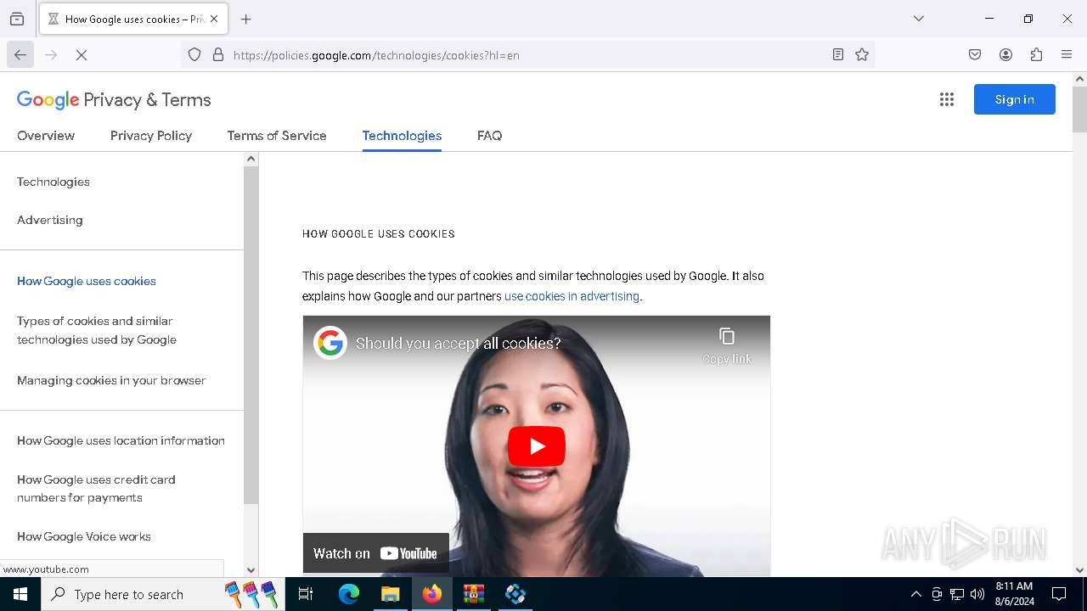This screenshot has width=1087, height=611.
Task: Open a new tab with plus button
Action: (246, 19)
